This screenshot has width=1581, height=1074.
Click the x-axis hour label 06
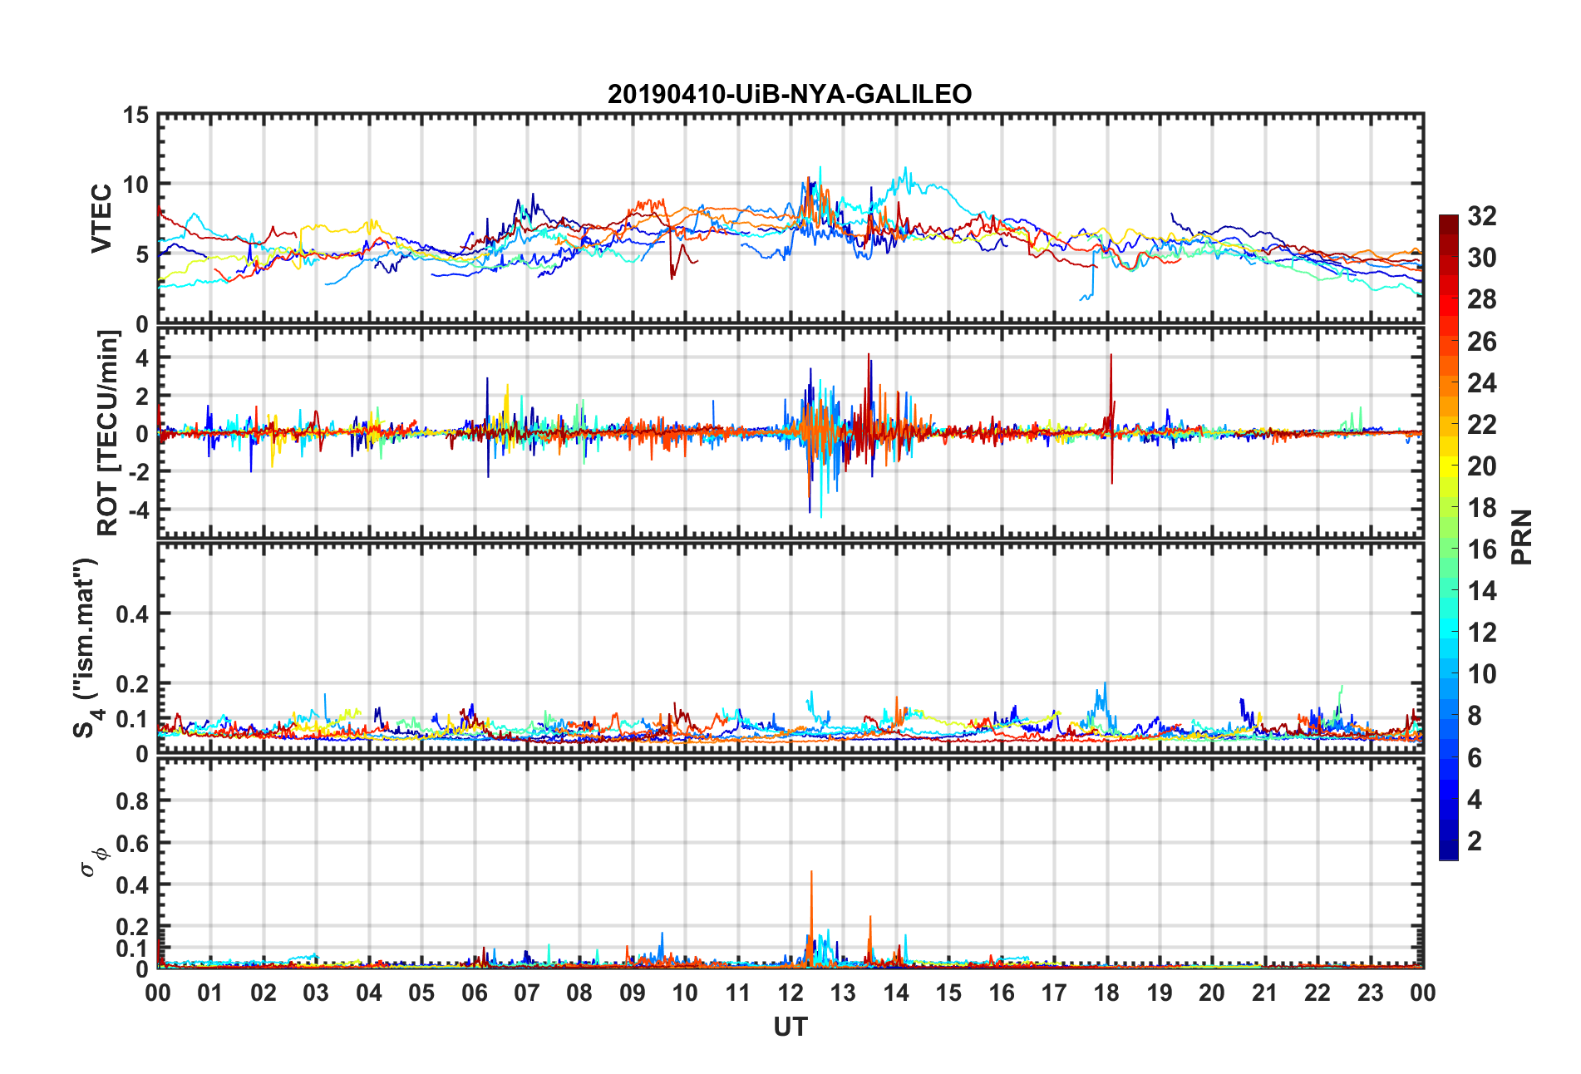tap(474, 993)
